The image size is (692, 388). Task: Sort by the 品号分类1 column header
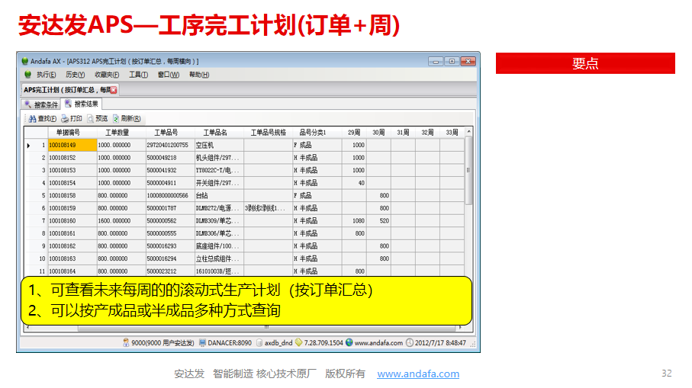(313, 133)
